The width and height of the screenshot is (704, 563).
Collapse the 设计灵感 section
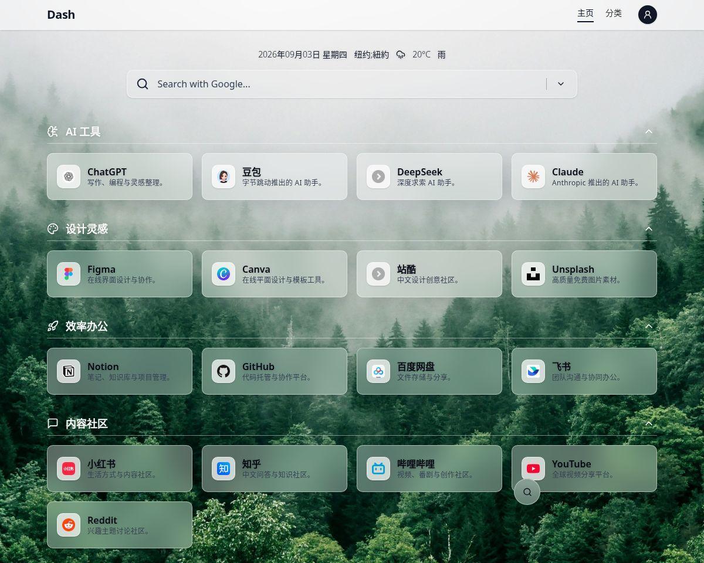(x=649, y=229)
